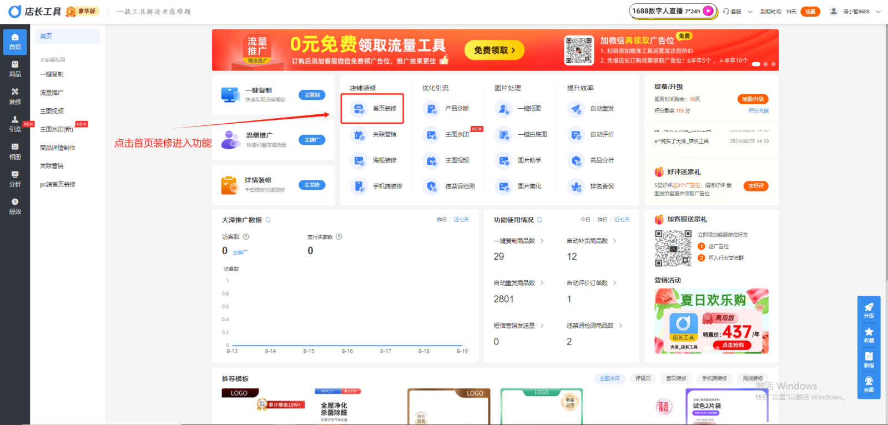Expand 违禁词检测商品数 details arrow

coord(620,326)
